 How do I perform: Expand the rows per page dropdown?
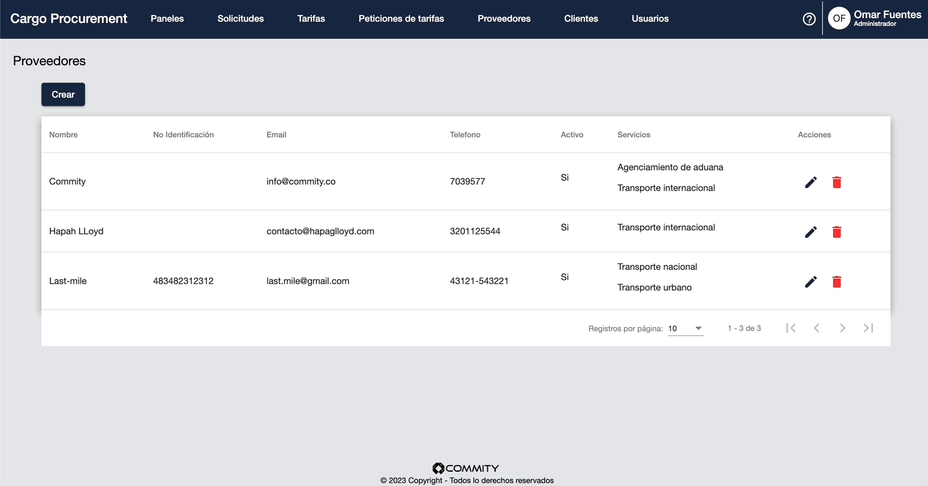pyautogui.click(x=685, y=328)
